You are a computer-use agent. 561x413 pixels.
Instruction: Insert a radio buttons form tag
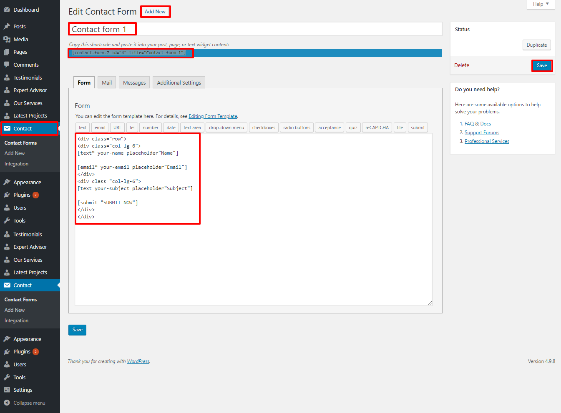coord(297,128)
